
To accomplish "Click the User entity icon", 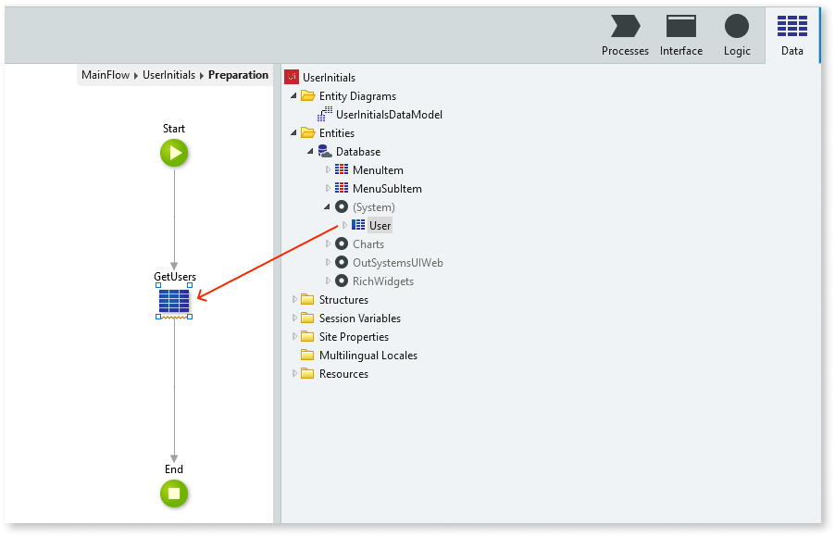I will (x=358, y=225).
